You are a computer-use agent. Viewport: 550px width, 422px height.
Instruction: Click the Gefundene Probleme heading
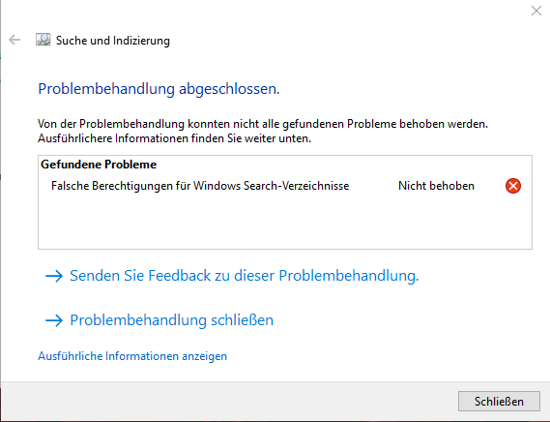[99, 165]
